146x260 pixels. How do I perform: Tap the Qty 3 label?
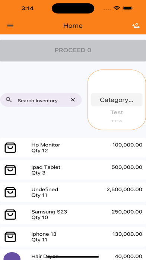coord(38,173)
